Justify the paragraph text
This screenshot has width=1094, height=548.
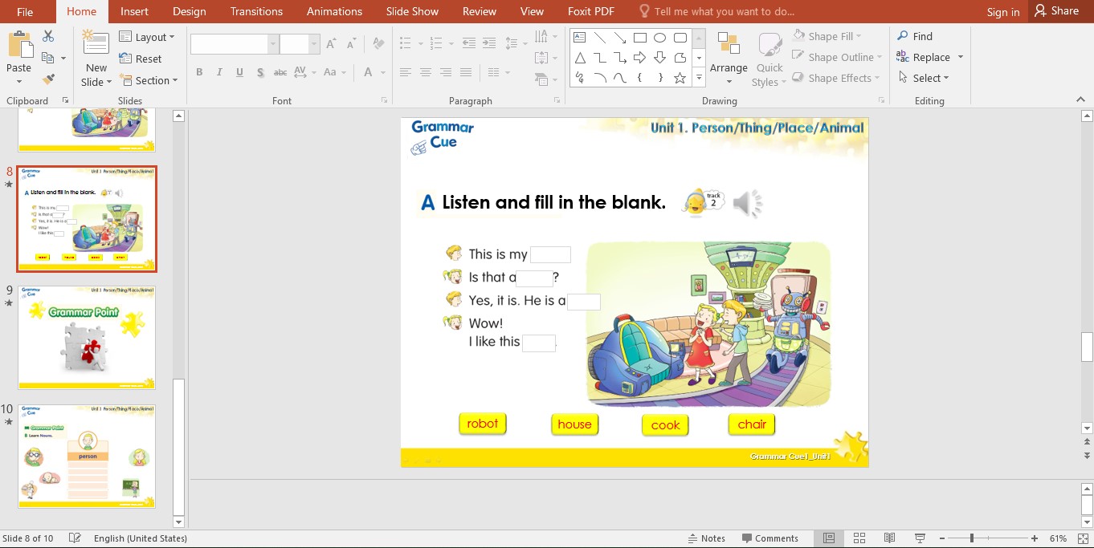tap(466, 72)
